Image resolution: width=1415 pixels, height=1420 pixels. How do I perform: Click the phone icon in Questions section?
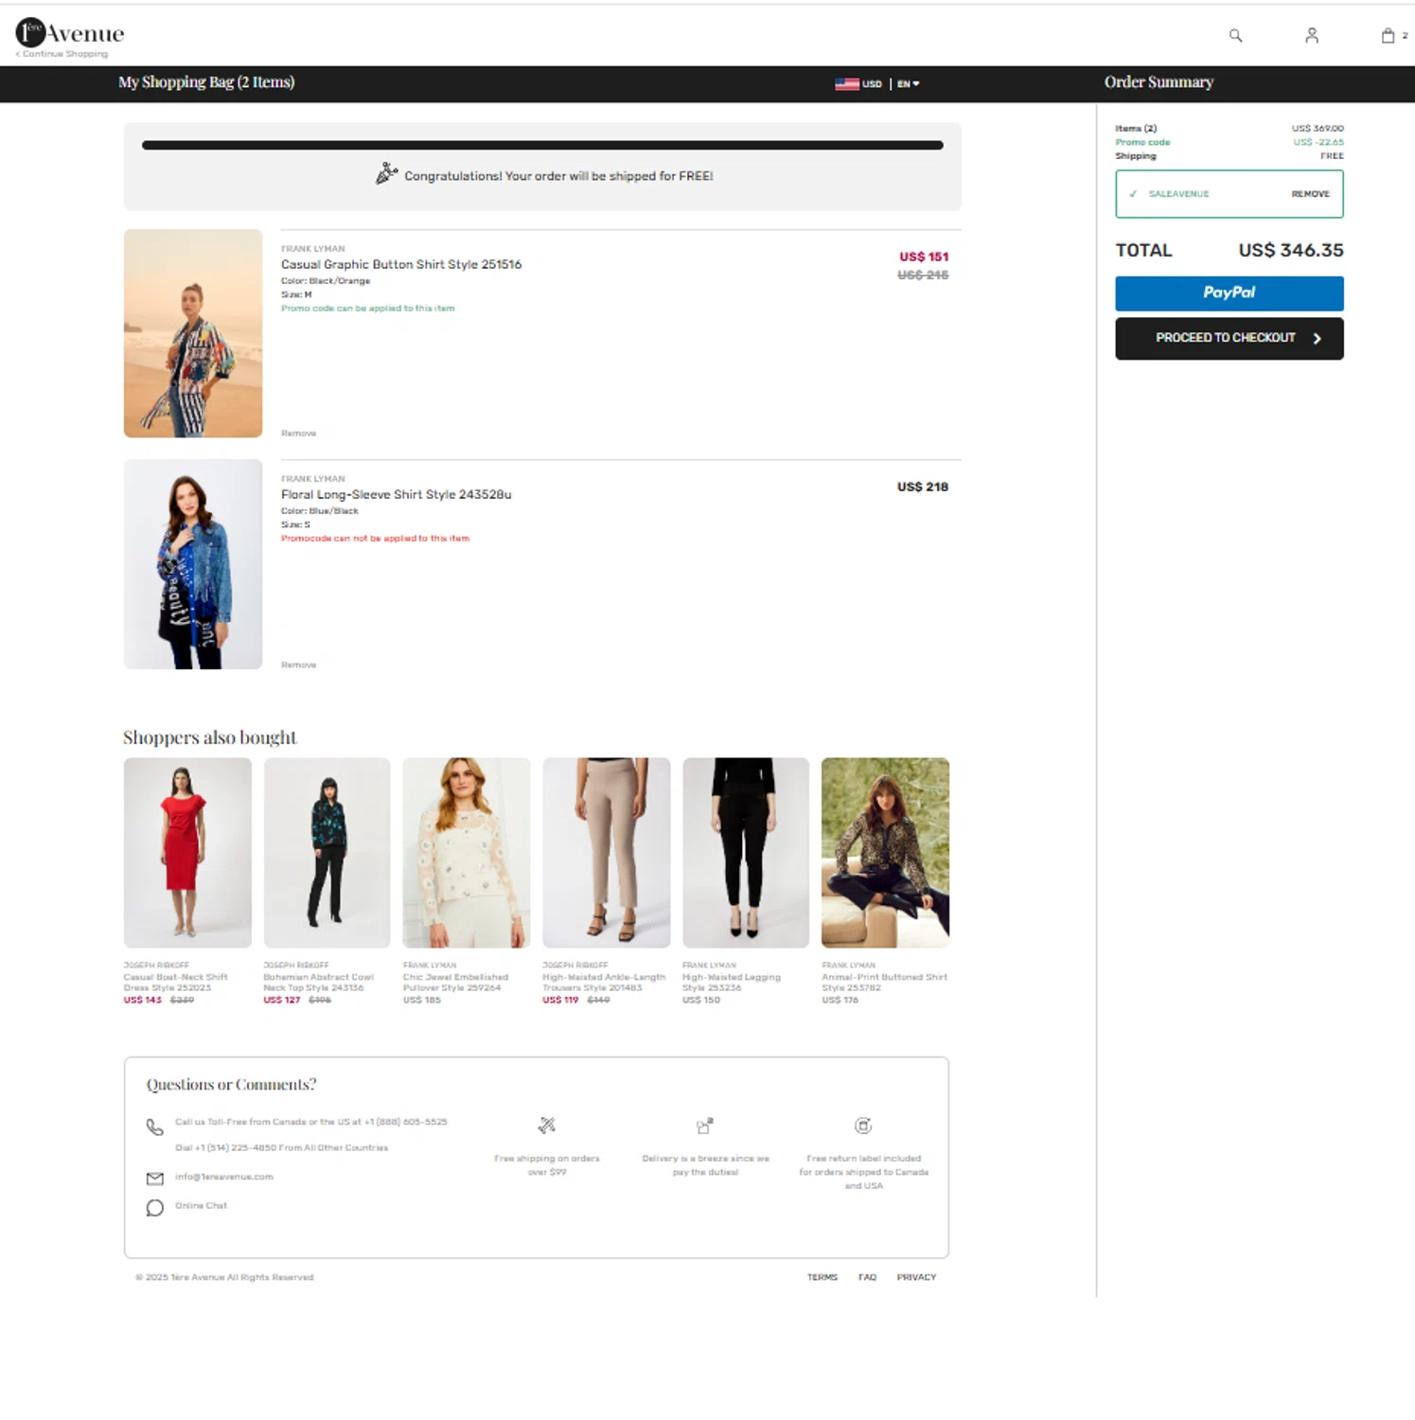click(x=154, y=1127)
